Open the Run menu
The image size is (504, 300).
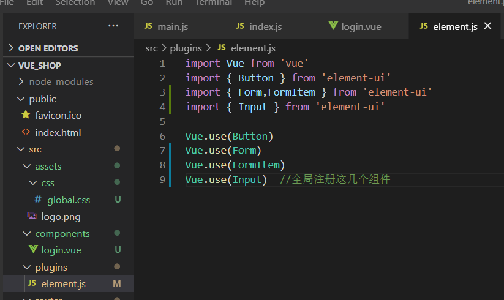[x=174, y=2]
